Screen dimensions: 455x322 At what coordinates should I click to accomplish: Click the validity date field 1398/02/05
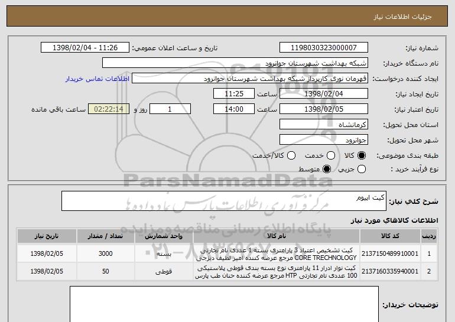tap(324, 109)
